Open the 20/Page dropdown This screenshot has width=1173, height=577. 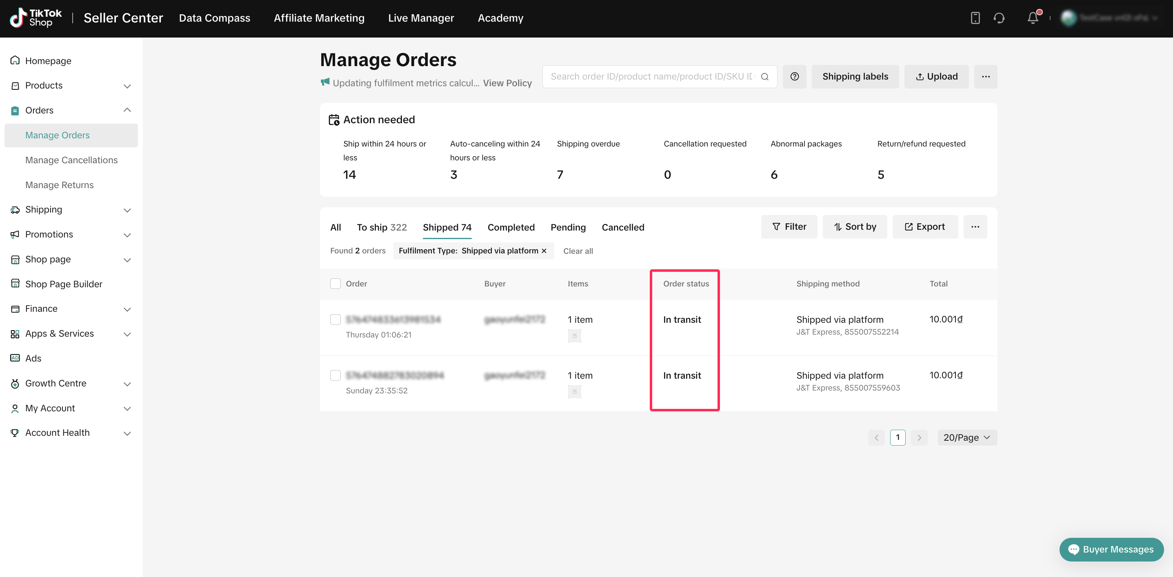tap(967, 437)
